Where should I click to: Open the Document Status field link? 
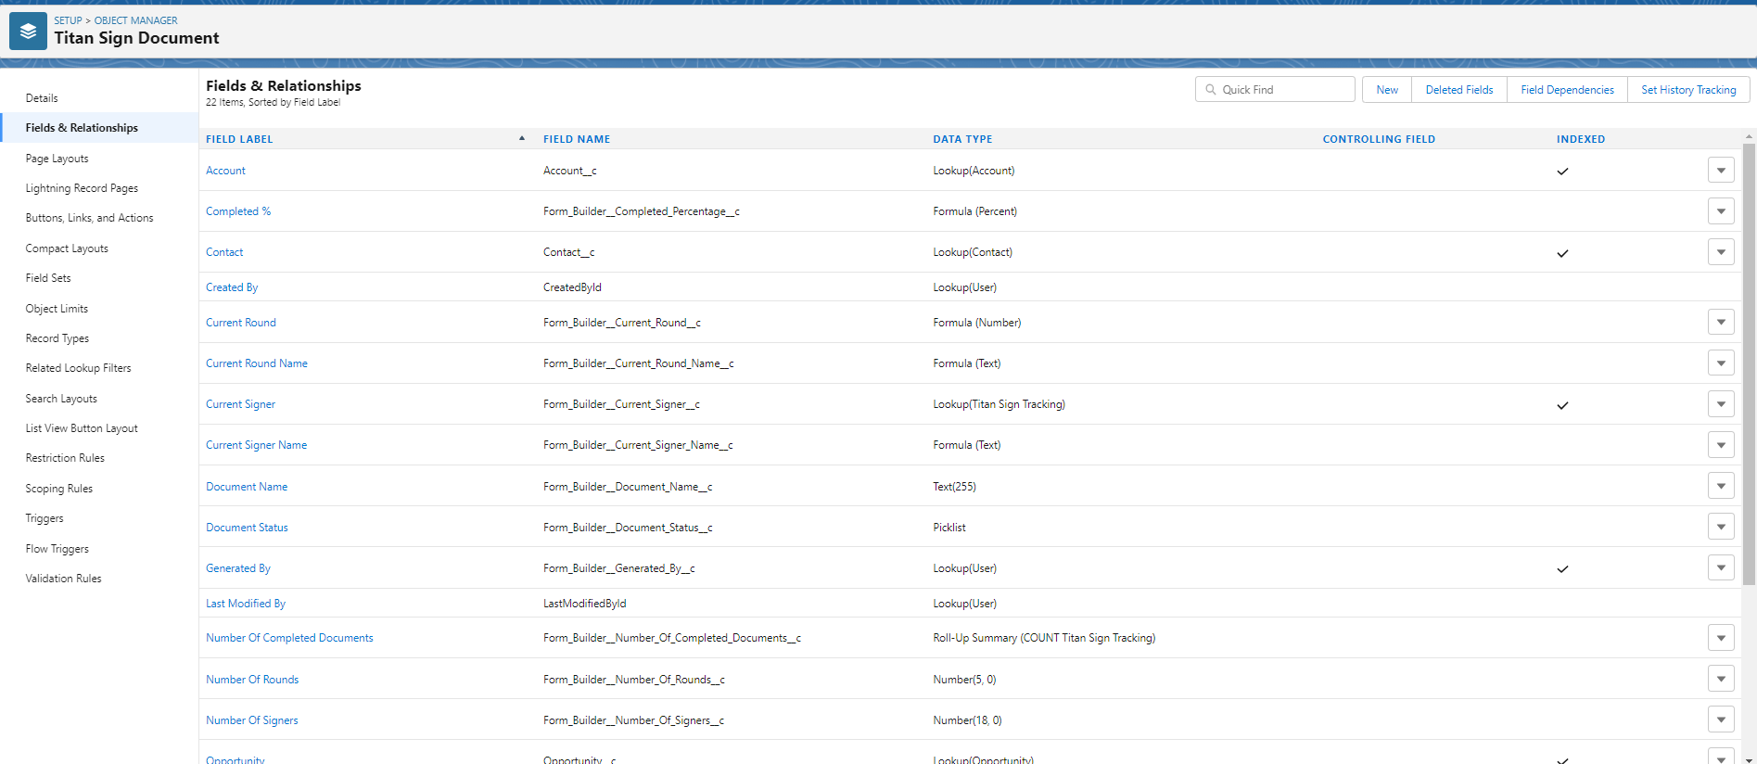coord(247,528)
